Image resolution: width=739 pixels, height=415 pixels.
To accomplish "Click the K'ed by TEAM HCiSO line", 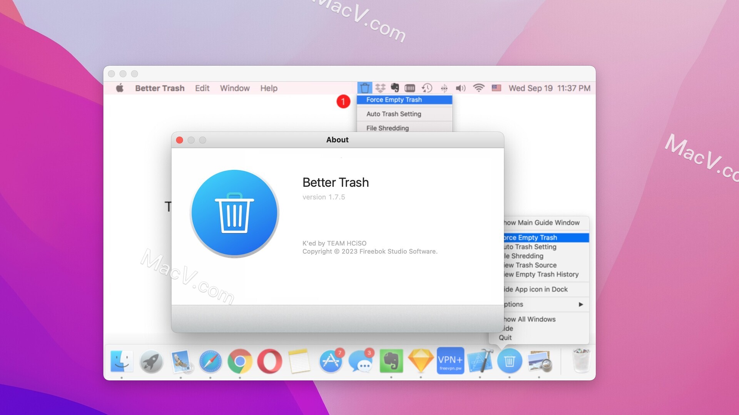I will (334, 243).
